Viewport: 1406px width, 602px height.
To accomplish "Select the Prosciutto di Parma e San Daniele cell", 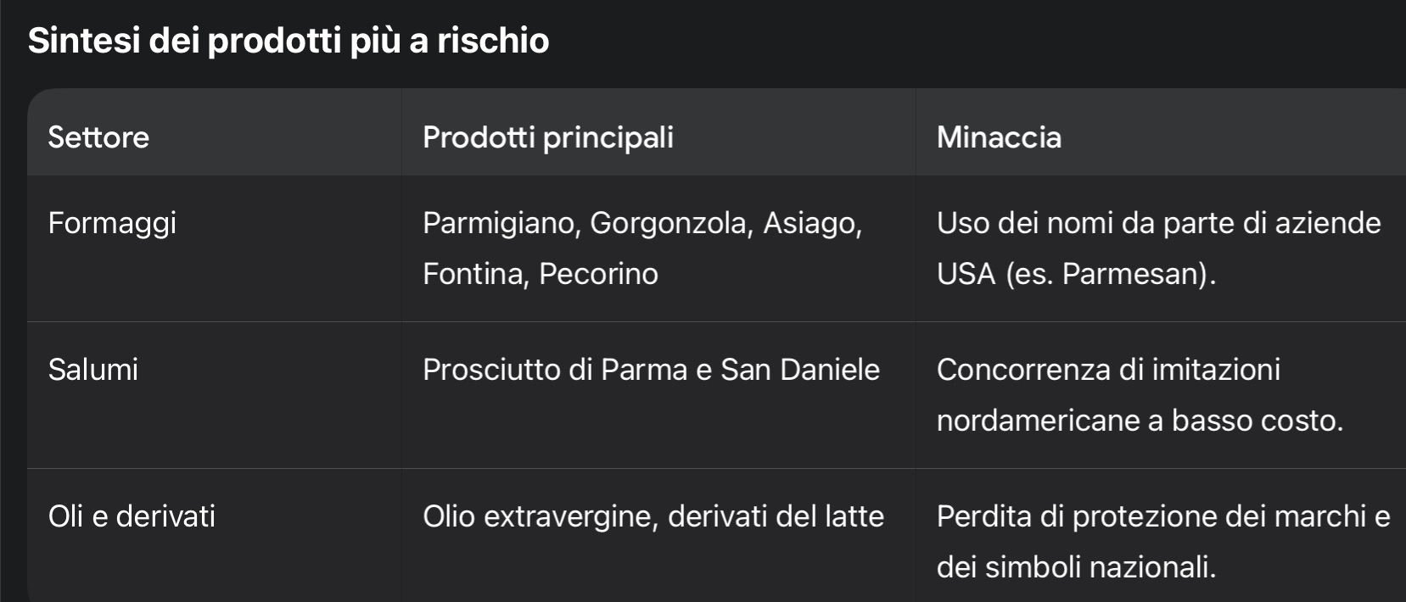I will coord(651,370).
